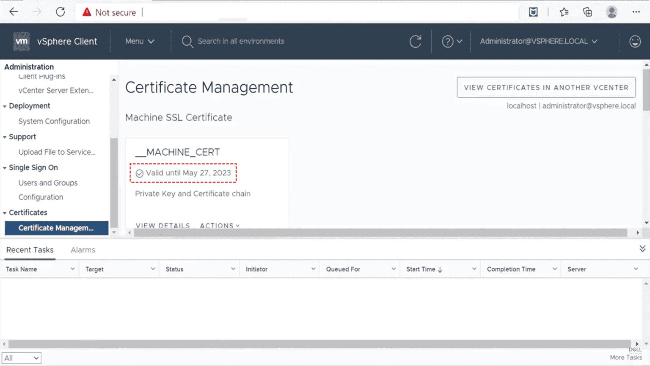Image resolution: width=650 pixels, height=366 pixels.
Task: Collapse Recent Tasks panel with double chevron
Action: tap(642, 249)
